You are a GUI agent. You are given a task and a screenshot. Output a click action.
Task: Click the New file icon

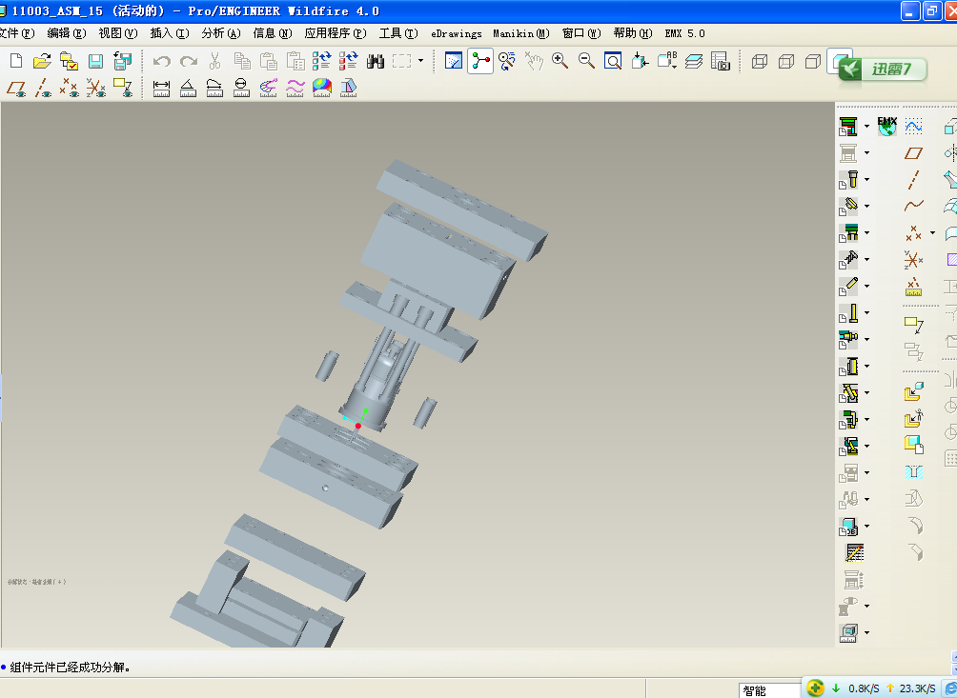(x=16, y=61)
